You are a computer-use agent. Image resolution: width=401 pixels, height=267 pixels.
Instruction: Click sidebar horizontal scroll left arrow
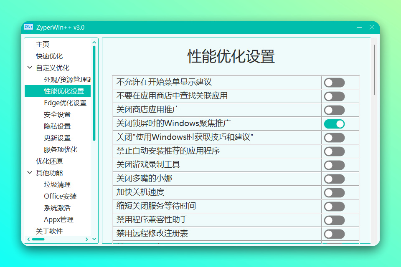click(x=29, y=239)
